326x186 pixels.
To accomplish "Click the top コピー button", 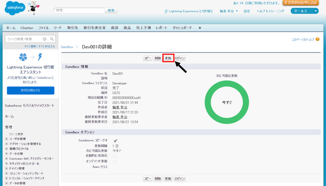I will 148,58.
